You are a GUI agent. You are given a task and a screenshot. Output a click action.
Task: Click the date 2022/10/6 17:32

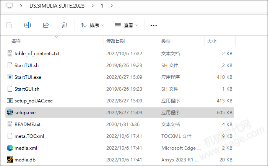coord(124,53)
